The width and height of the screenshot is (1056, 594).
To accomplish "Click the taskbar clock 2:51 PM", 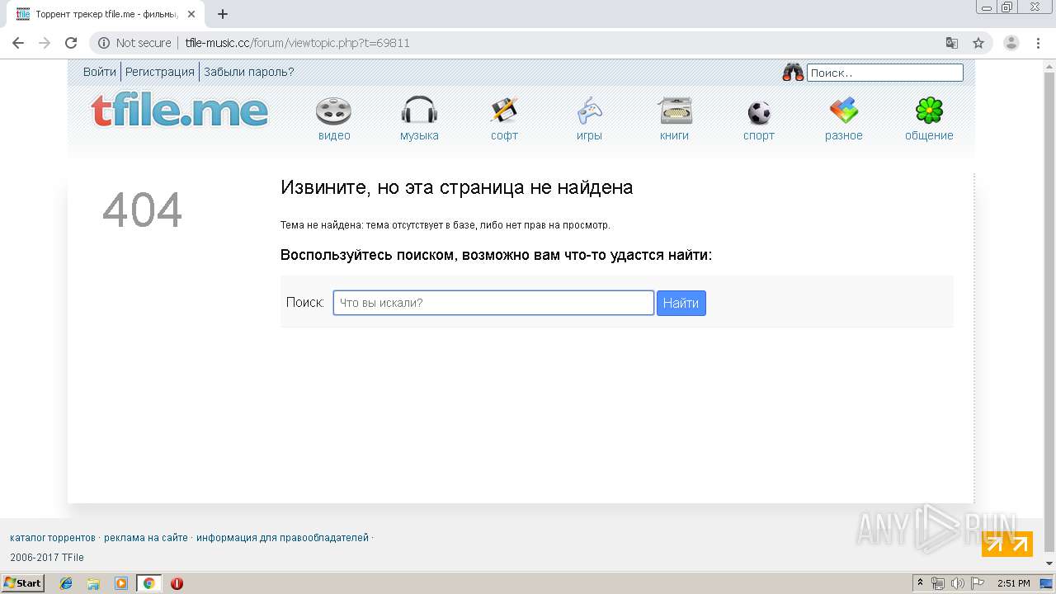I will 1013,583.
